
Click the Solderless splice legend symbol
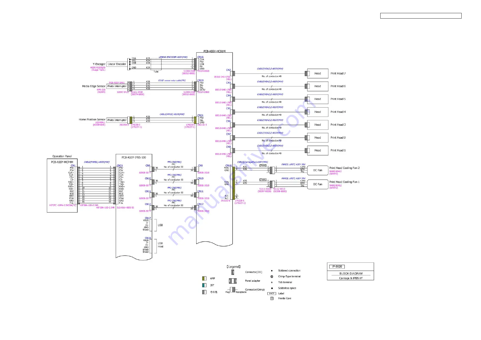point(272,288)
